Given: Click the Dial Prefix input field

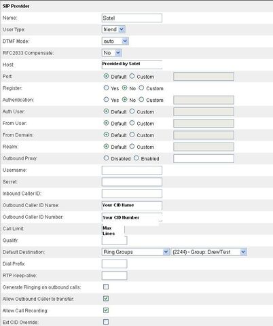Looking at the screenshot, I should [114, 264].
